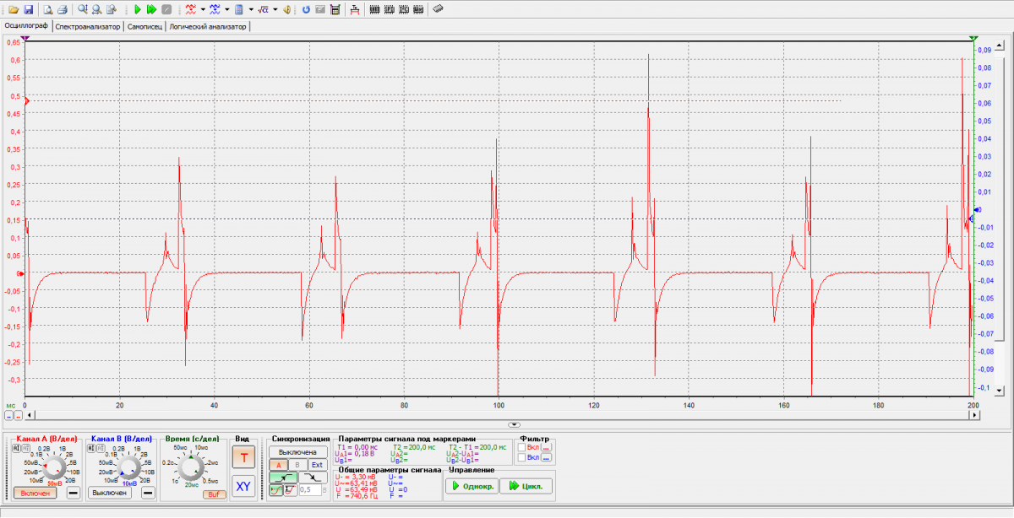Click the minus button in Канал B
1014x518 pixels.
[x=148, y=493]
